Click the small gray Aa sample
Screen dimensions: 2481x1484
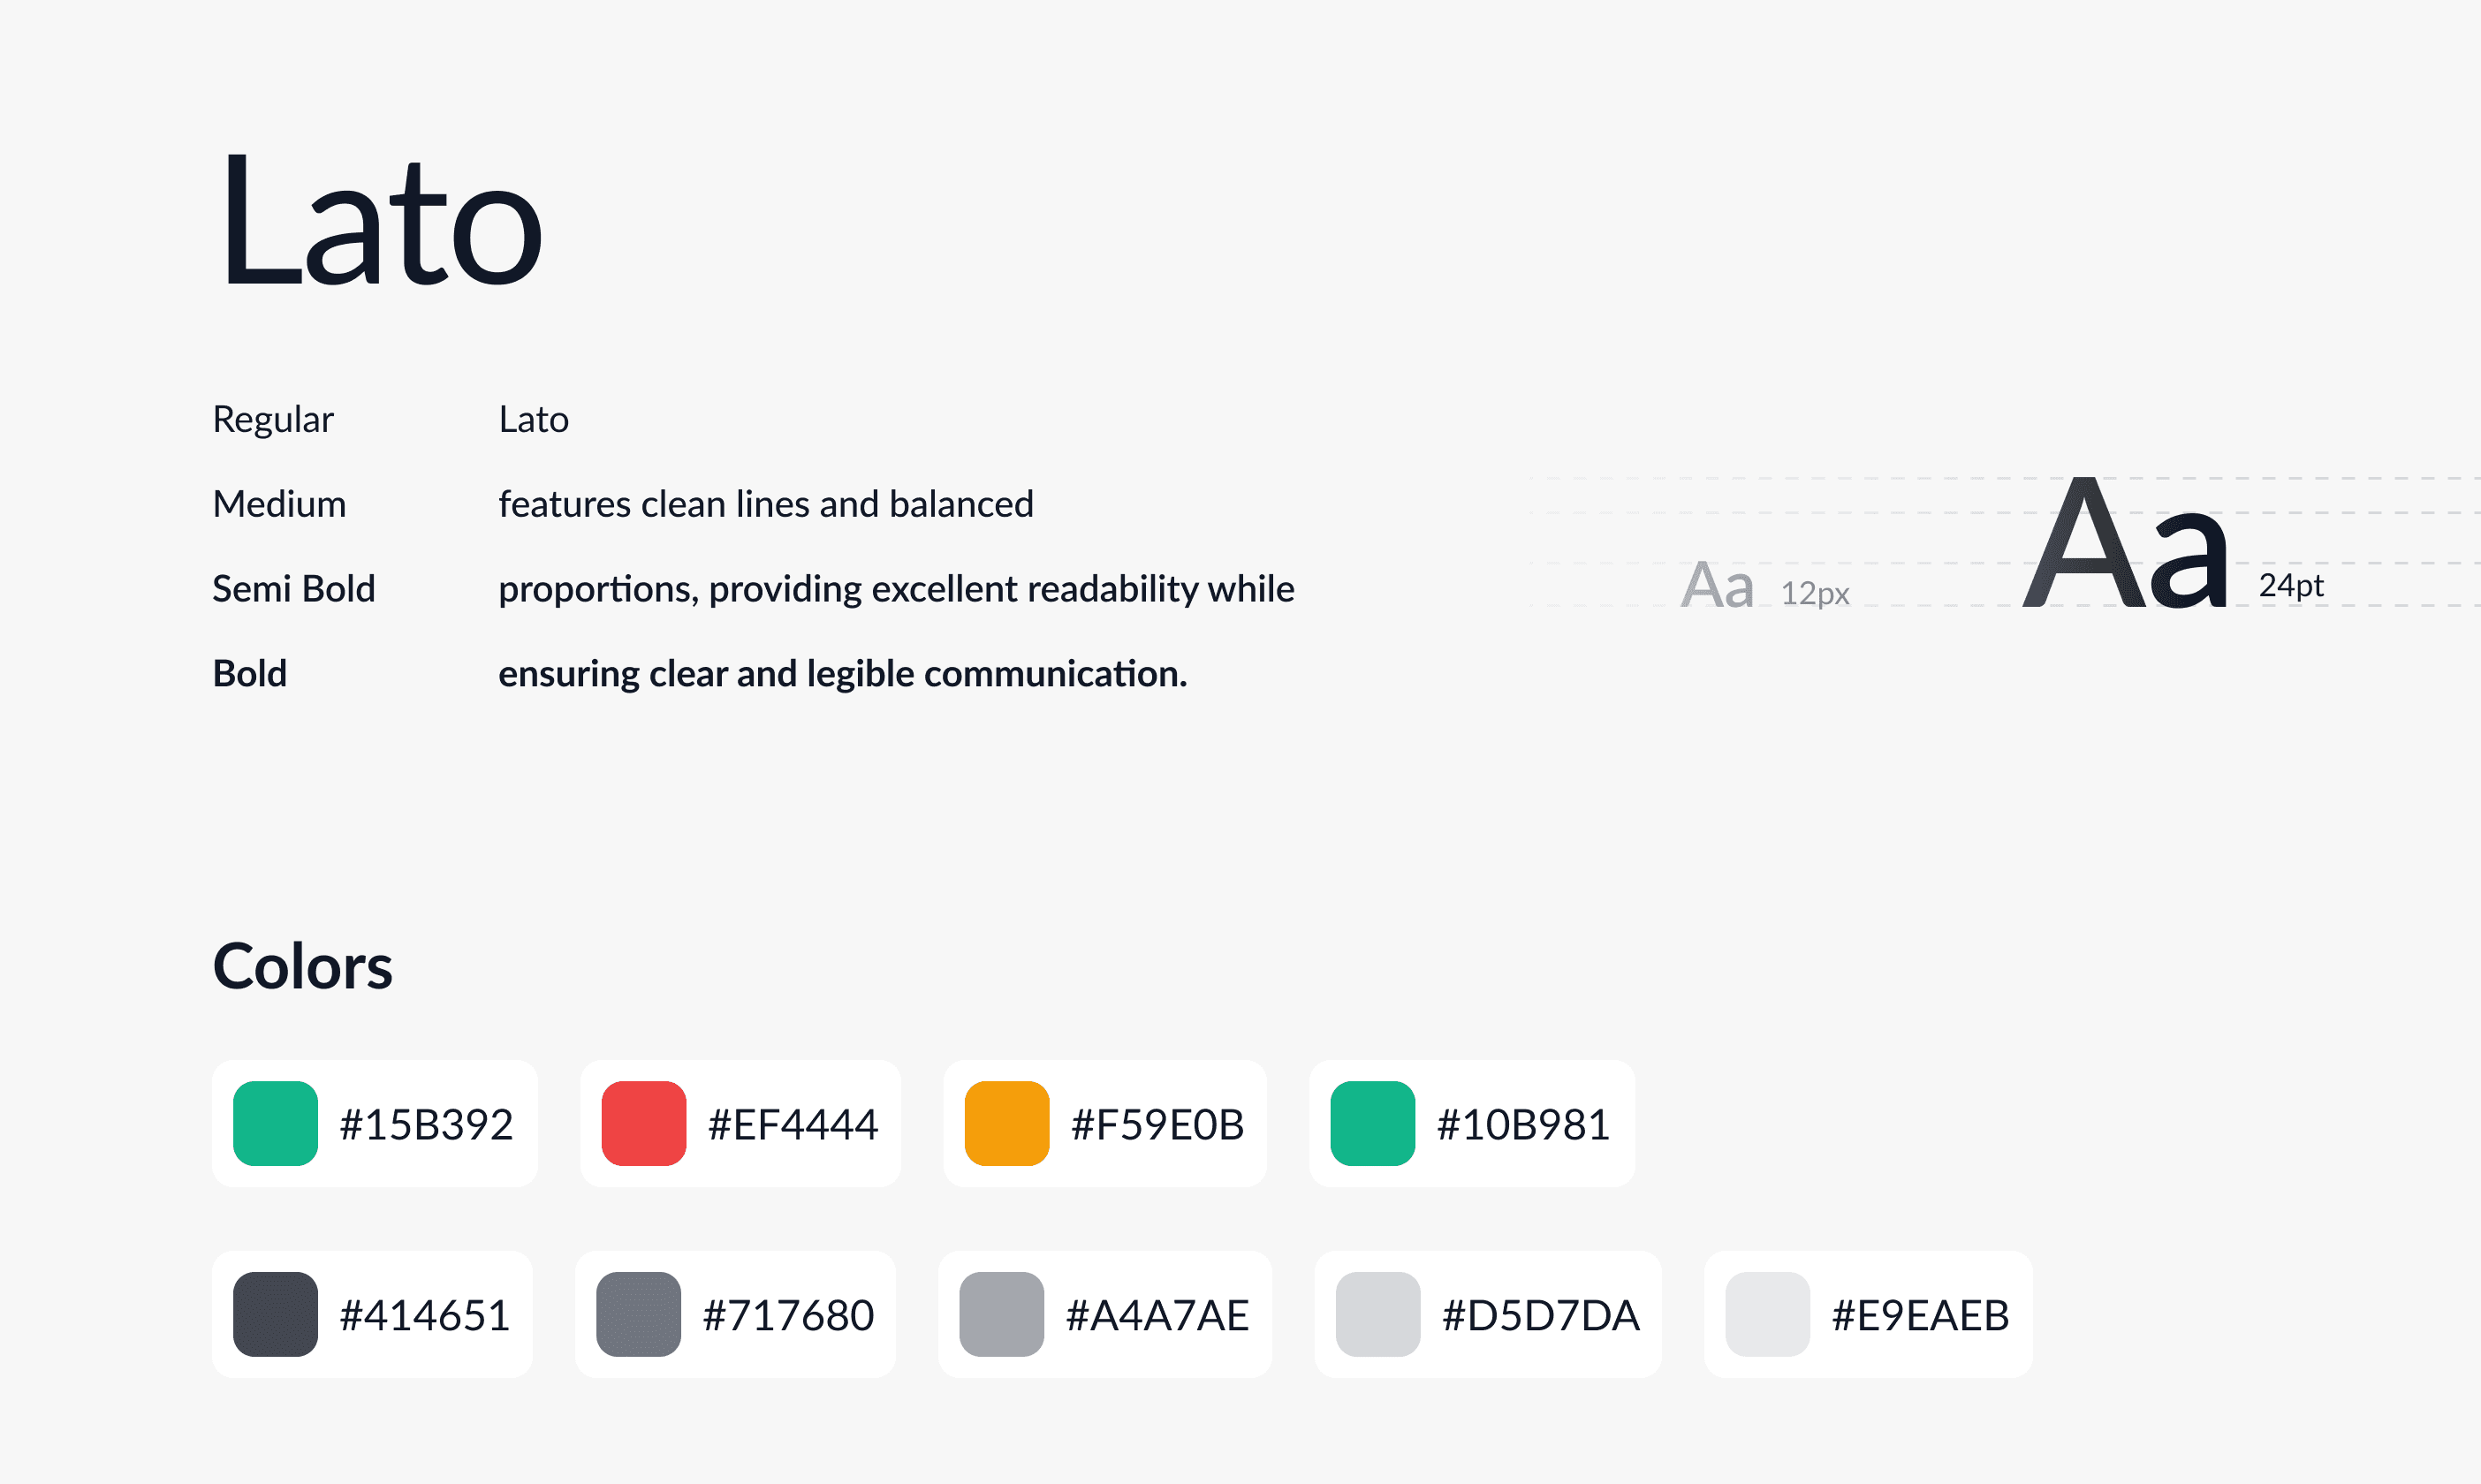click(x=1717, y=586)
